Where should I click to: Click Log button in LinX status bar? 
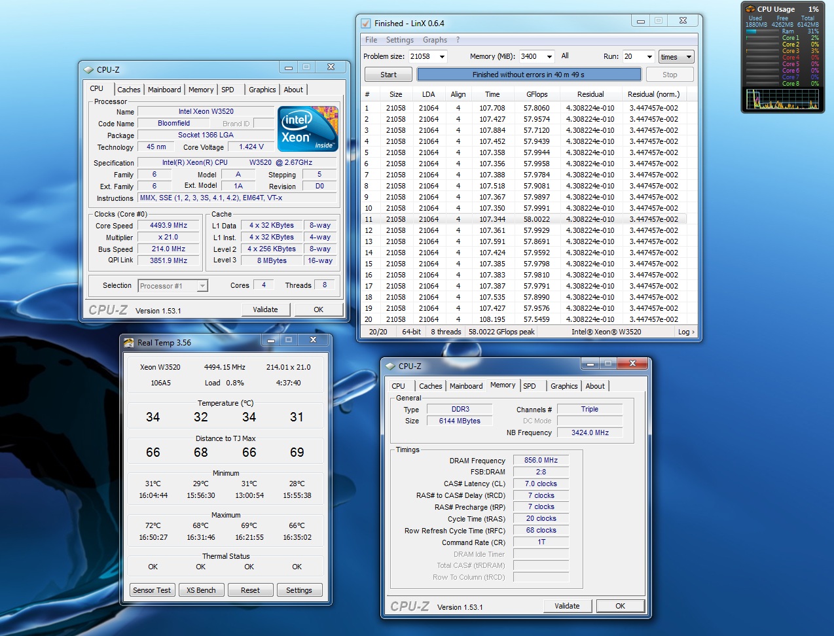point(686,332)
